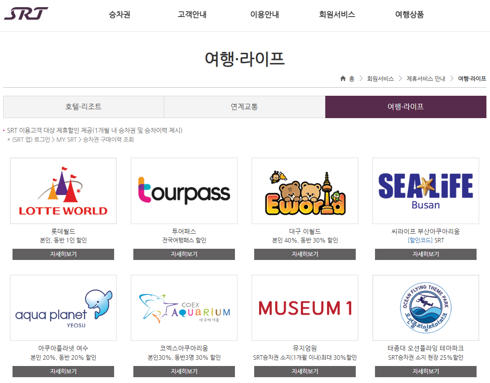
Task: Click the 본인 40%, 동반 30% 할인 text
Action: [x=305, y=240]
